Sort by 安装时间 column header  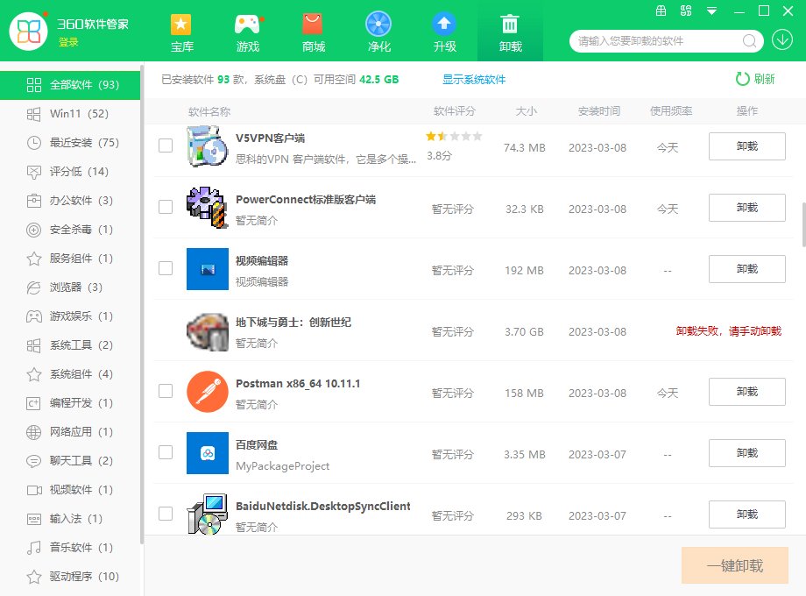599,111
